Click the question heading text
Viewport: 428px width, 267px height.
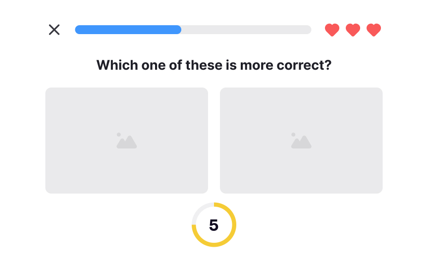click(x=214, y=65)
